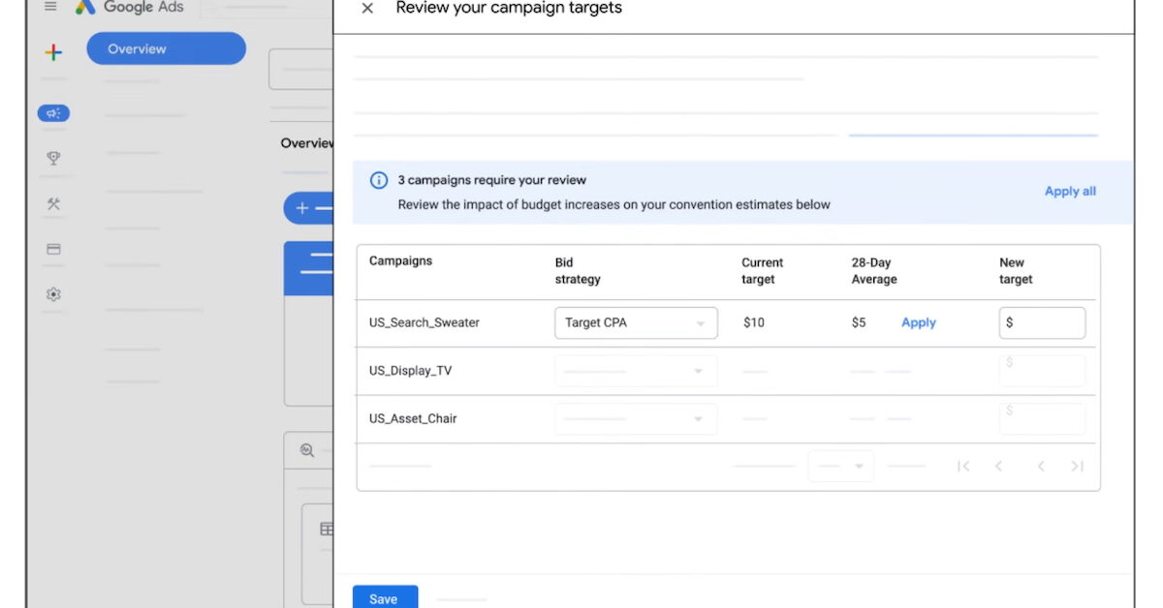Go to first page of campaigns table
The image size is (1163, 608).
pos(963,467)
